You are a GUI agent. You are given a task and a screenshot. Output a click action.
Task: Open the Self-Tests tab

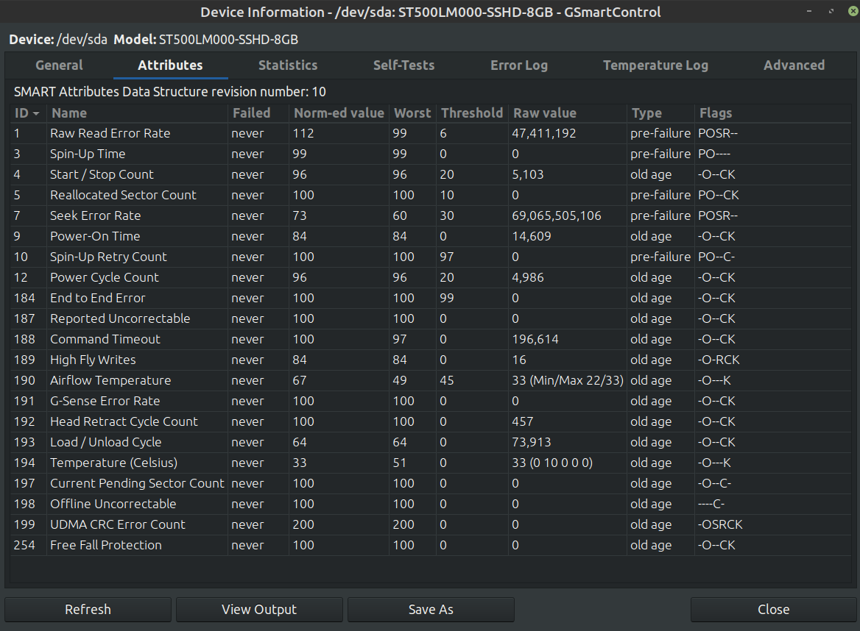pos(403,65)
